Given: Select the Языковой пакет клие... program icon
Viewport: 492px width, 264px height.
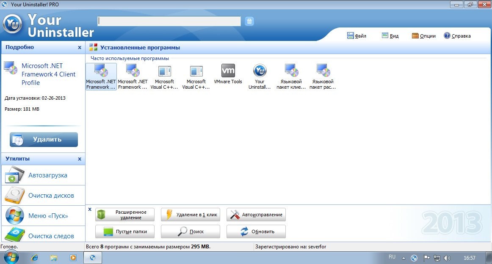Looking at the screenshot, I should click(291, 77).
